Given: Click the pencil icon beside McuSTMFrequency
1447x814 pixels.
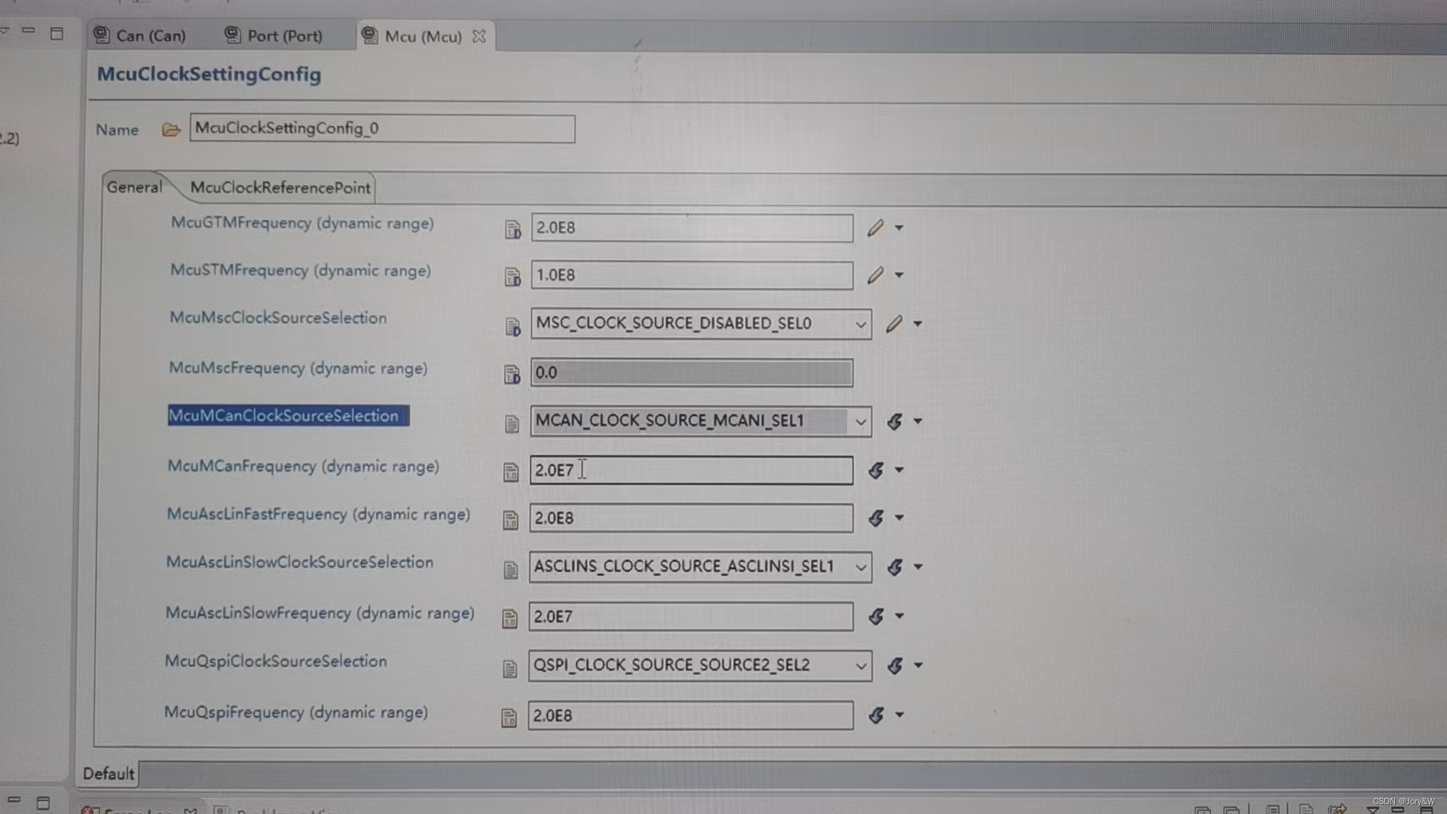Looking at the screenshot, I should coord(874,275).
